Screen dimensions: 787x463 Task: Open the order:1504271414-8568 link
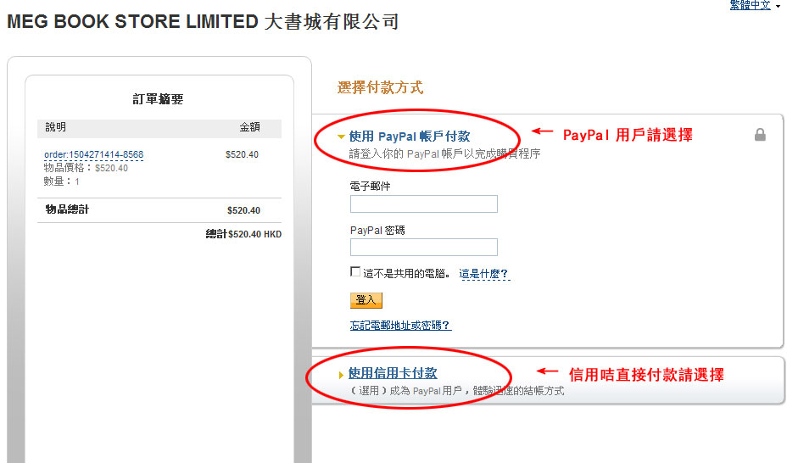[94, 154]
